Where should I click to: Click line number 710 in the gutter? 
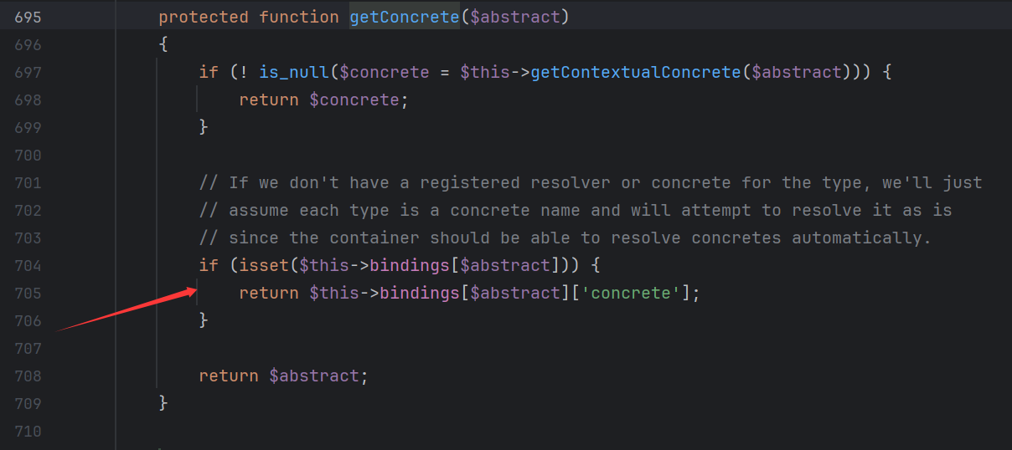[28, 432]
